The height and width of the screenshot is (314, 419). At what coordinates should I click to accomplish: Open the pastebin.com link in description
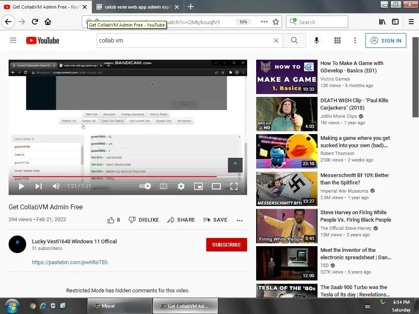(70, 262)
